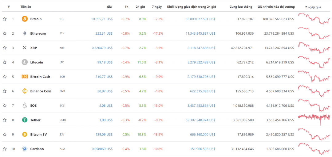Image resolution: width=332 pixels, height=157 pixels.
Task: Click Binance Coin market cap 4.507.680.234 US$
Action: coord(280,91)
